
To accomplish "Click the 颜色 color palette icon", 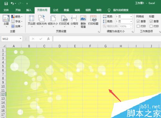I will (x=13, y=17).
